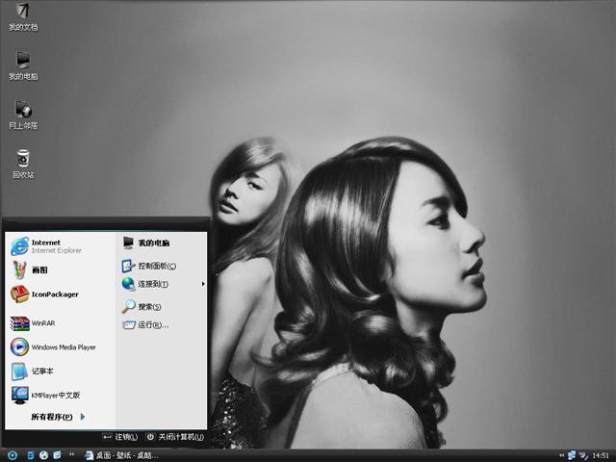Expand hidden system tray icons
This screenshot has height=462, width=616.
[562, 455]
